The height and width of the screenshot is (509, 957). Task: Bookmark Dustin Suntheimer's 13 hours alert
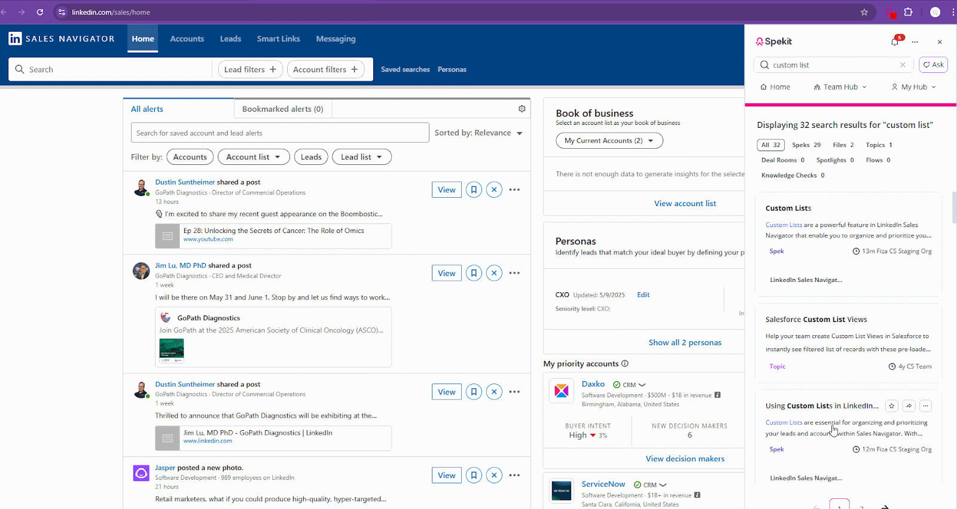click(474, 190)
